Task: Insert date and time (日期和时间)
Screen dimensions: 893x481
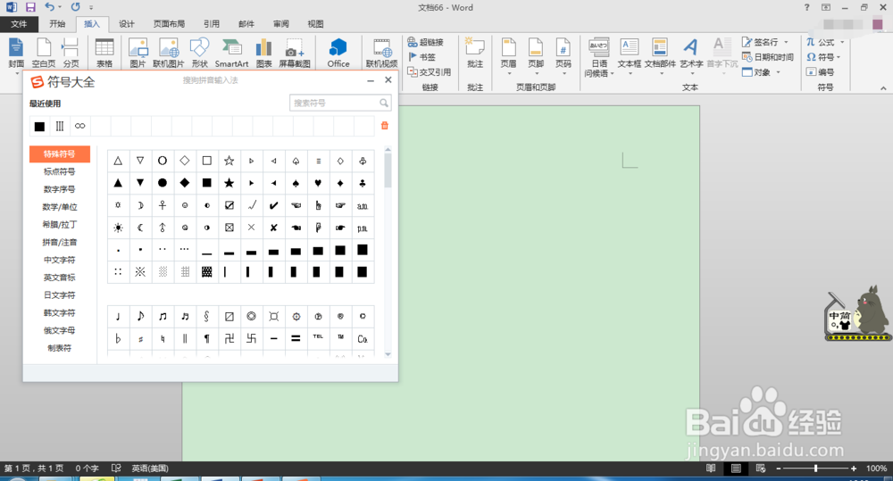Action: tap(768, 57)
